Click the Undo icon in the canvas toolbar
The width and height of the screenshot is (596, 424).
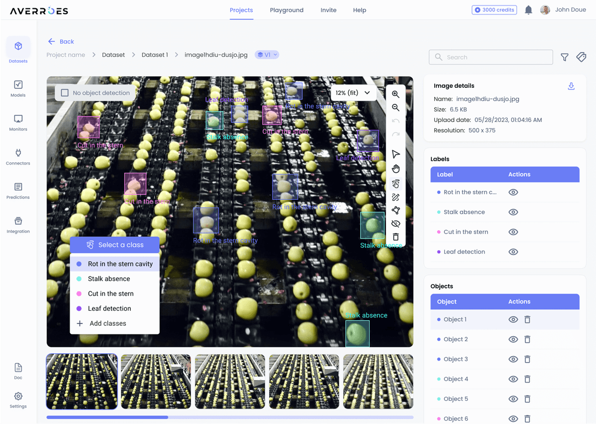pyautogui.click(x=396, y=121)
